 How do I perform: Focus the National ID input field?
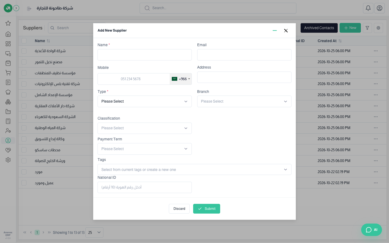tap(145, 187)
